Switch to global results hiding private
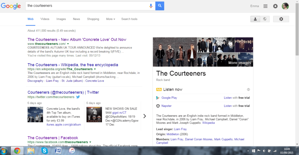 tap(265, 19)
